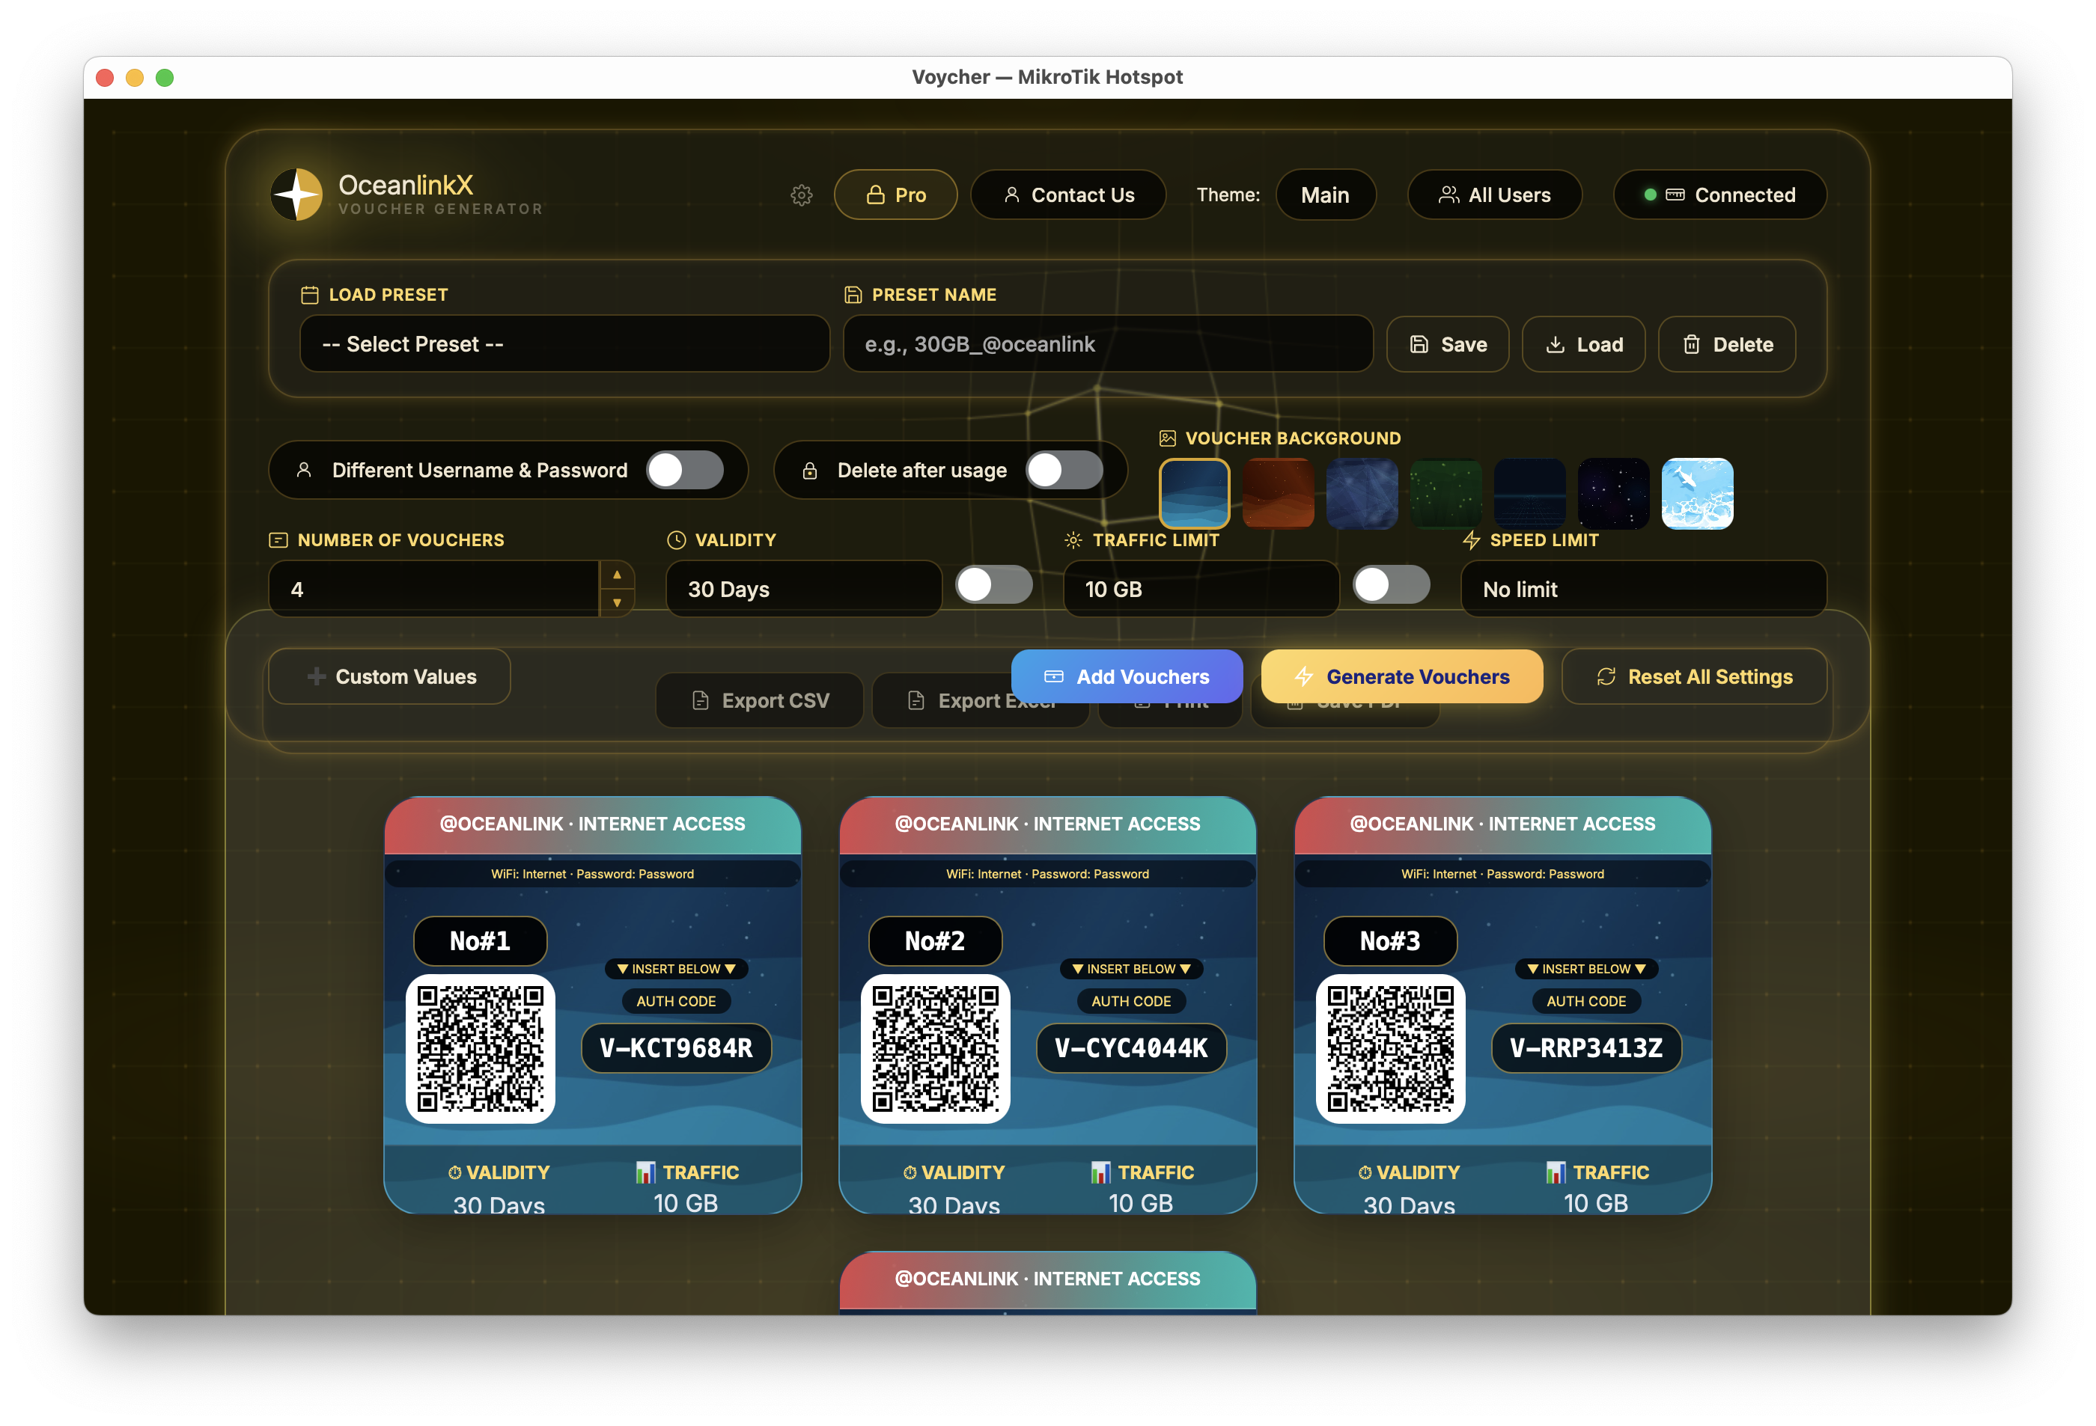Click the No#2 voucher number badge
This screenshot has height=1426, width=2096.
(x=935, y=941)
